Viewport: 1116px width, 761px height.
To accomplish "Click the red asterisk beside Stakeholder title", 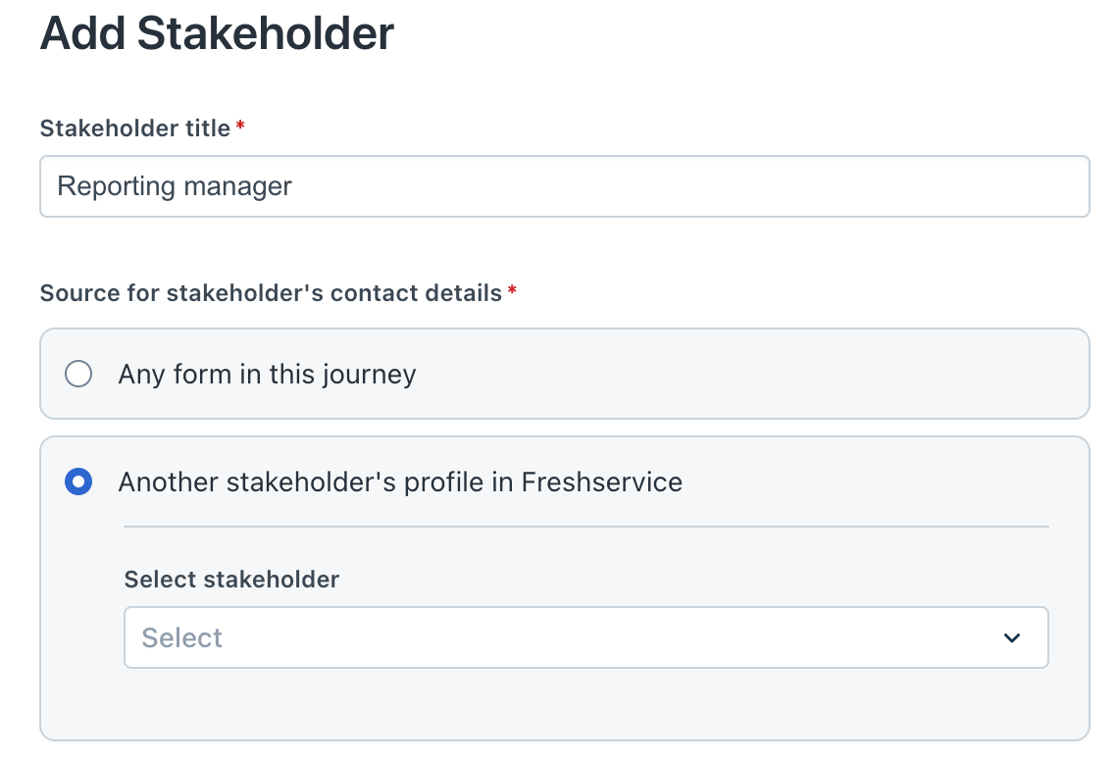I will [x=240, y=127].
